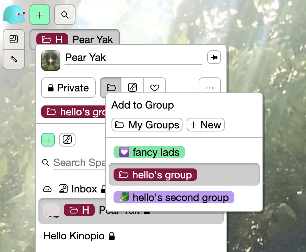306x252 pixels.
Task: Click the Kinopio blue blob logo
Action: (x=14, y=15)
